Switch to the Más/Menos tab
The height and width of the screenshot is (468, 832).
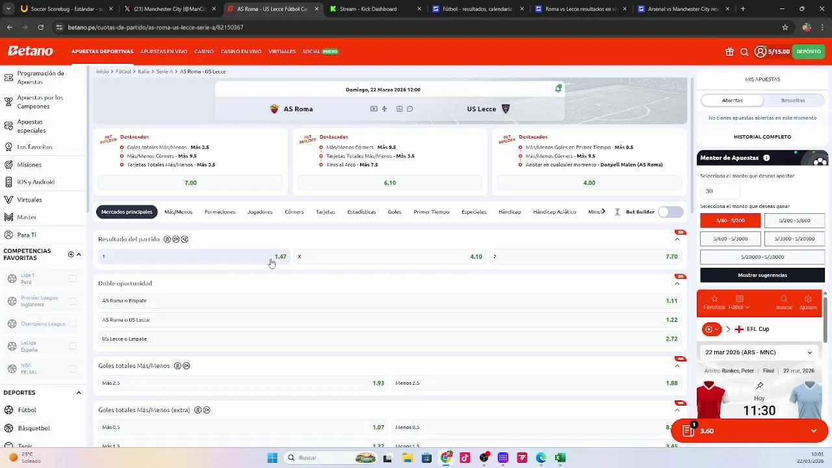(178, 212)
